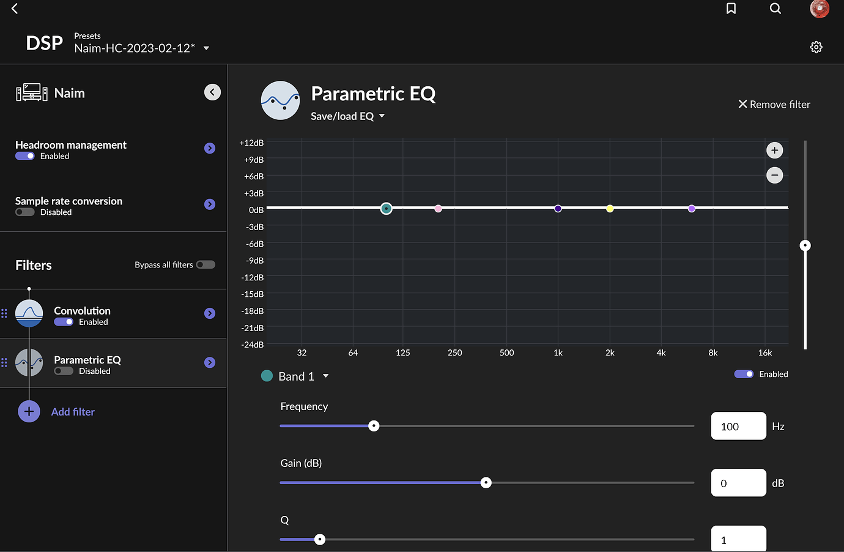Screen dimensions: 844x552
Task: Open Headroom management details
Action: point(210,148)
